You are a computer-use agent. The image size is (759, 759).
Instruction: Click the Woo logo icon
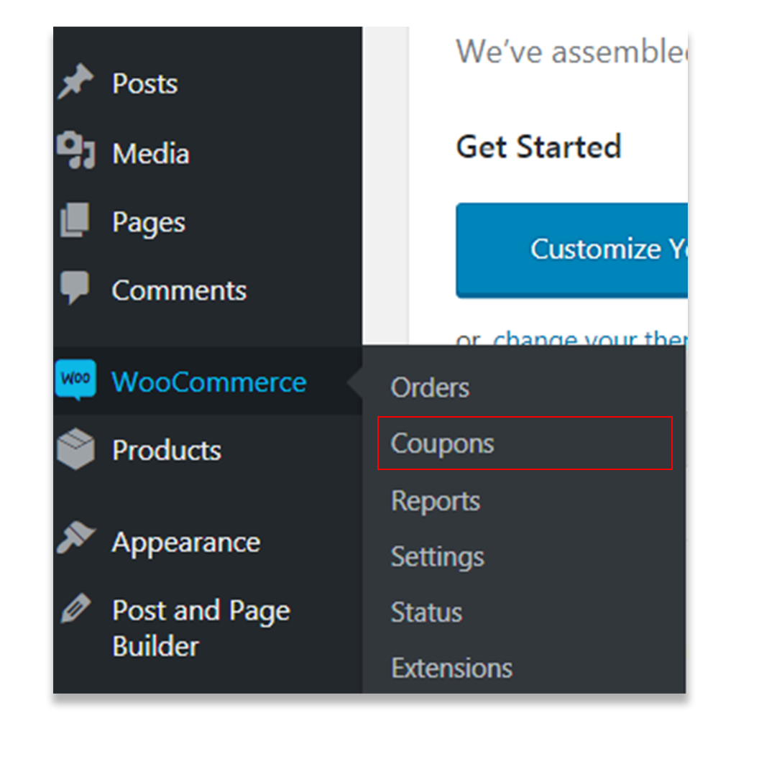click(x=75, y=380)
